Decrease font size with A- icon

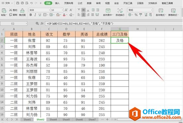tap(71, 10)
